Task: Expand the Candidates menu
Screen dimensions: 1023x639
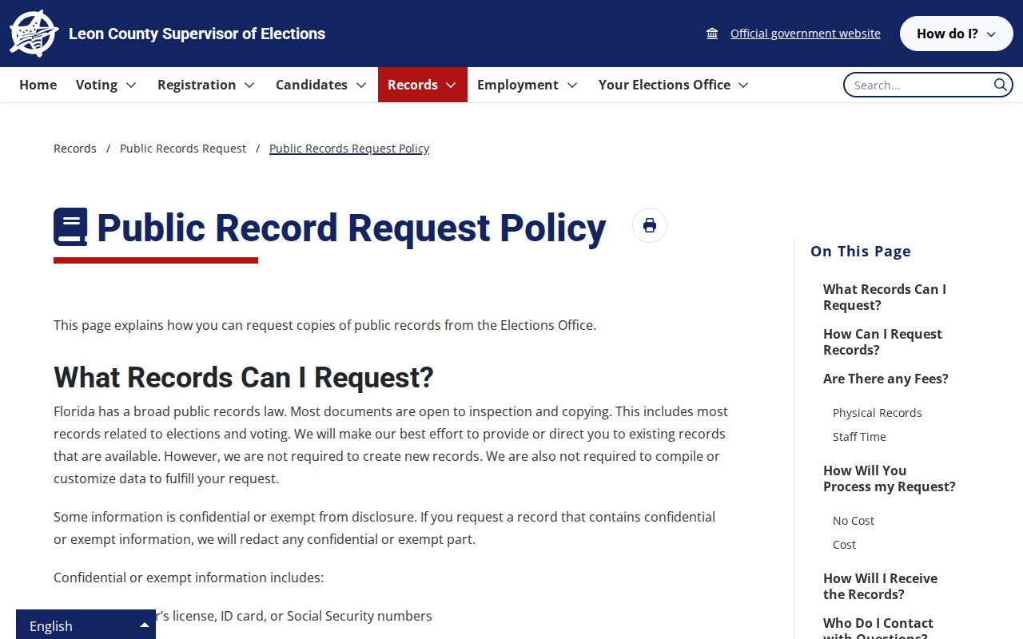Action: (321, 85)
